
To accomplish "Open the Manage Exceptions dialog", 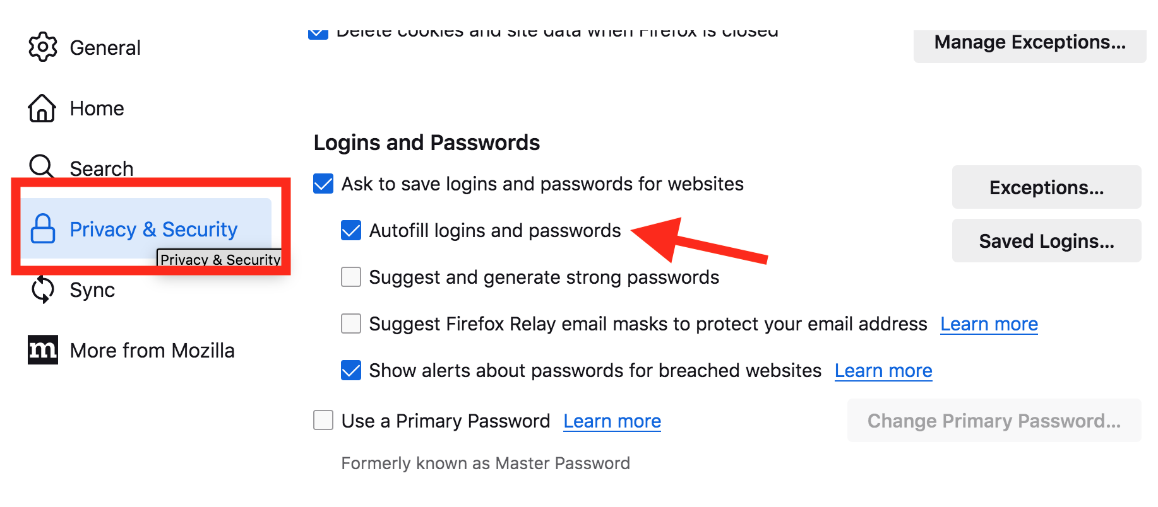I will [x=1029, y=43].
